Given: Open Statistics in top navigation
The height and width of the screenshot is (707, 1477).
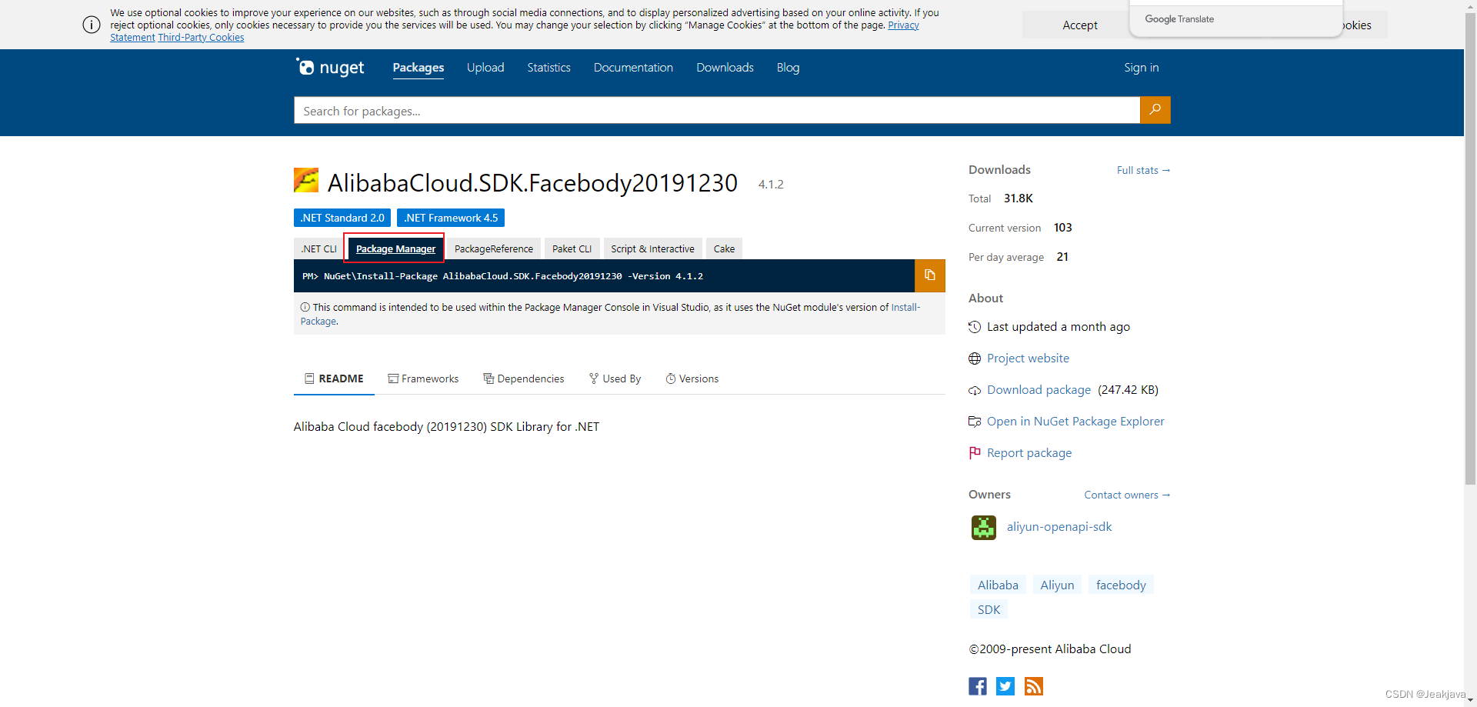Looking at the screenshot, I should (548, 68).
